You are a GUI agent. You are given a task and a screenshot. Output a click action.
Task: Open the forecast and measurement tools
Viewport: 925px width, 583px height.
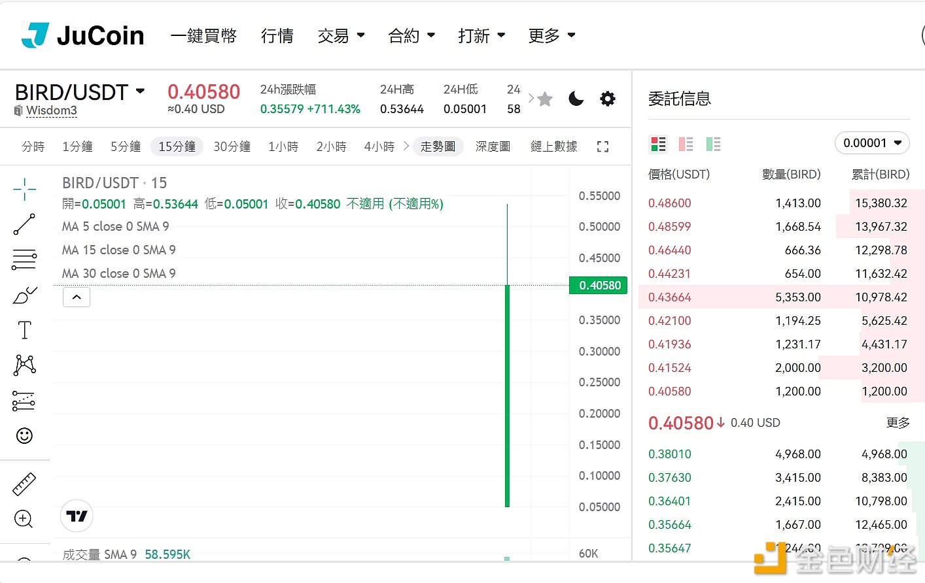(24, 401)
